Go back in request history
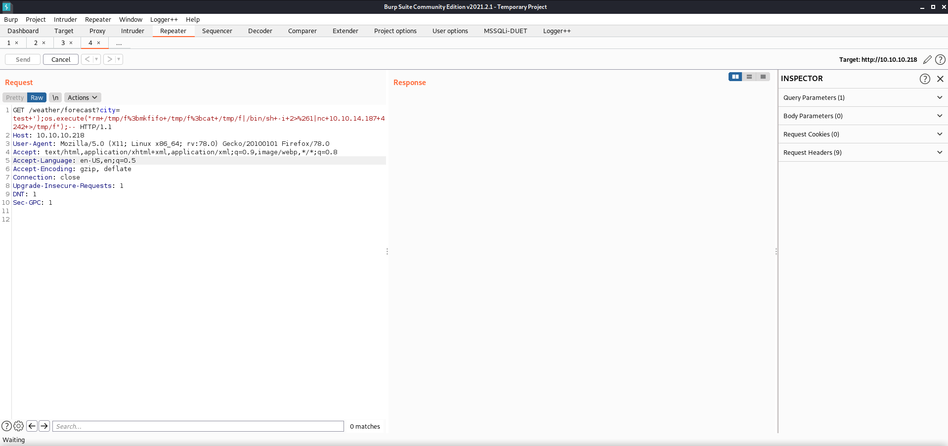 coord(87,59)
